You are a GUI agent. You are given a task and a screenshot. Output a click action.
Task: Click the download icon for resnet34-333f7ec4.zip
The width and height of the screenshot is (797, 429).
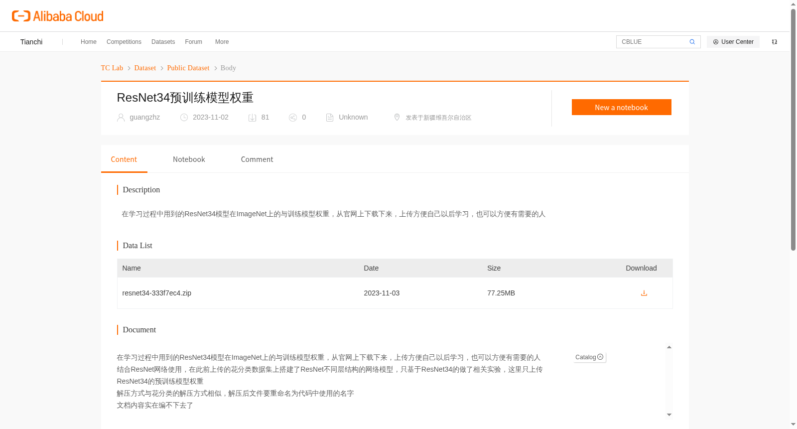point(644,293)
